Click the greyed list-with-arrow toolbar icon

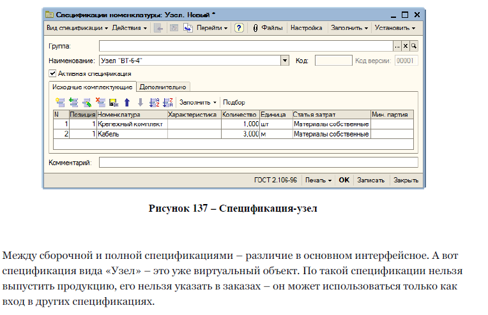(158, 28)
